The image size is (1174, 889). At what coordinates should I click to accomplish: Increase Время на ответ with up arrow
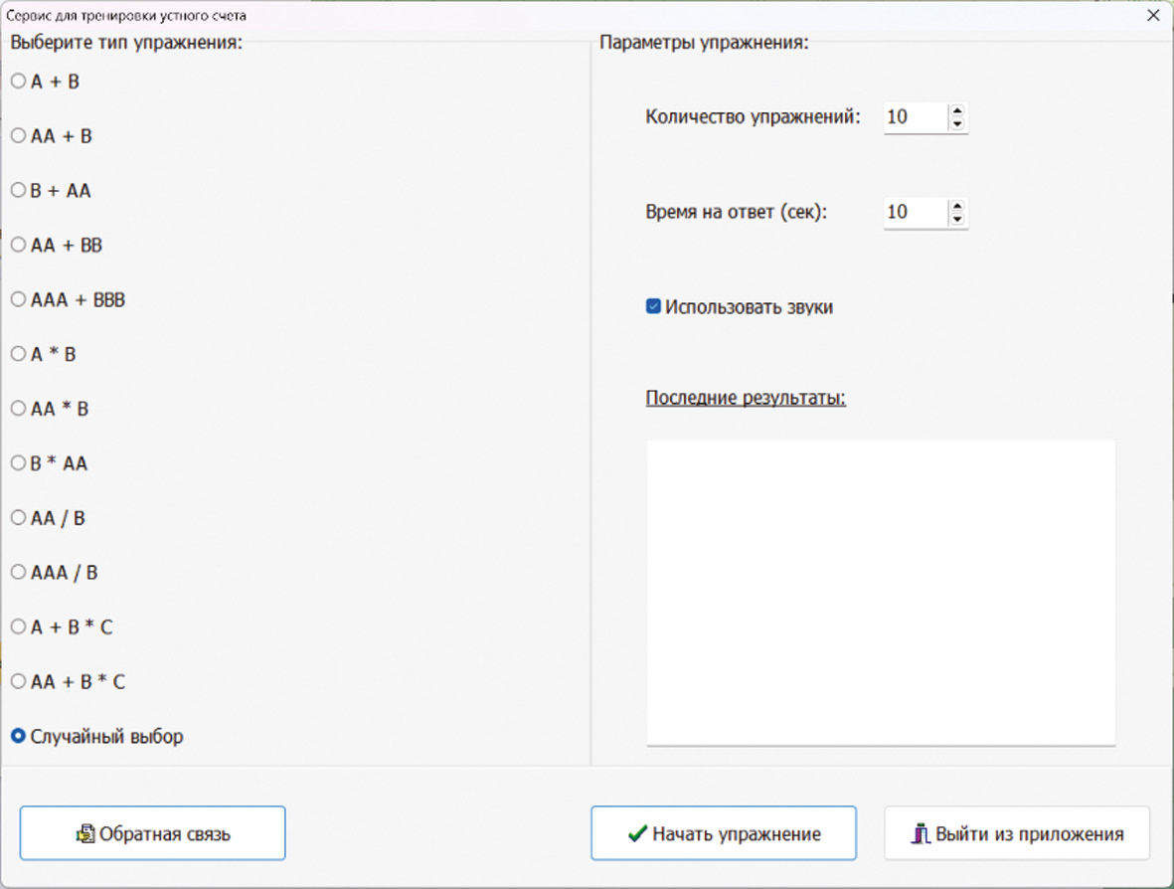(x=956, y=206)
